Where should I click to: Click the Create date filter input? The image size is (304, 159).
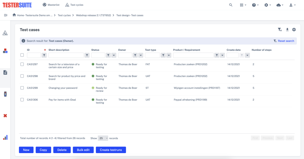[x=232, y=55]
